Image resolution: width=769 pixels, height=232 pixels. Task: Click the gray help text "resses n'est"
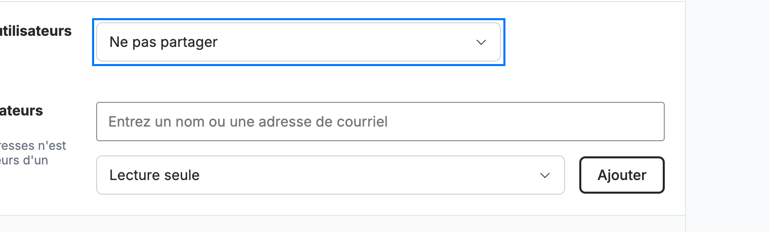[x=33, y=146]
